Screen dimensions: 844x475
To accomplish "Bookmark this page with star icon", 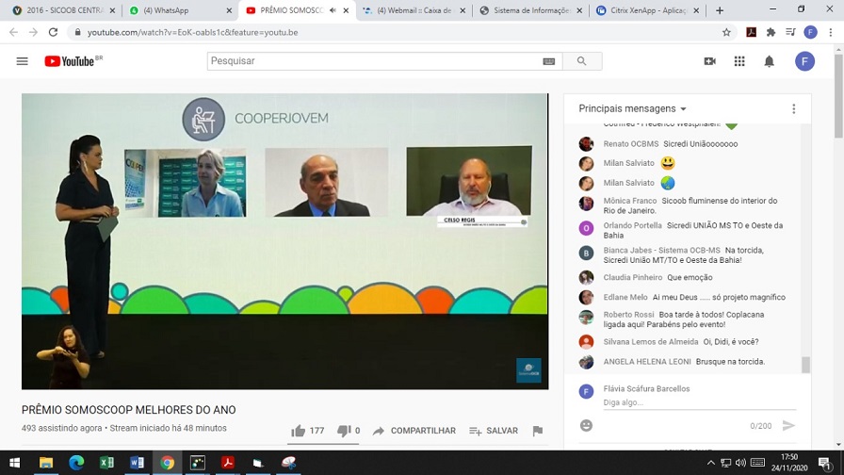I will (726, 32).
